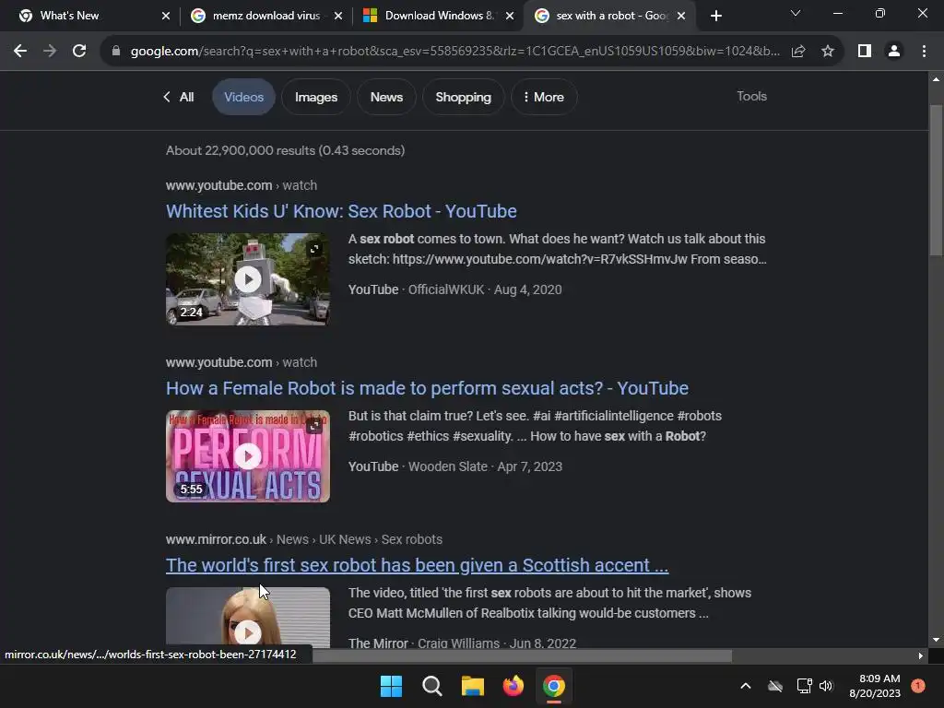The height and width of the screenshot is (708, 944).
Task: Open the How a Female Robot result link
Action: 427,388
